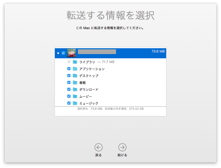Select the アプリケーション folder icon

coord(75,69)
